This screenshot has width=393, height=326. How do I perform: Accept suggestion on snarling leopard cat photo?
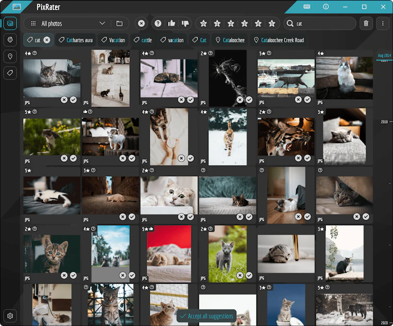pyautogui.click(x=307, y=158)
